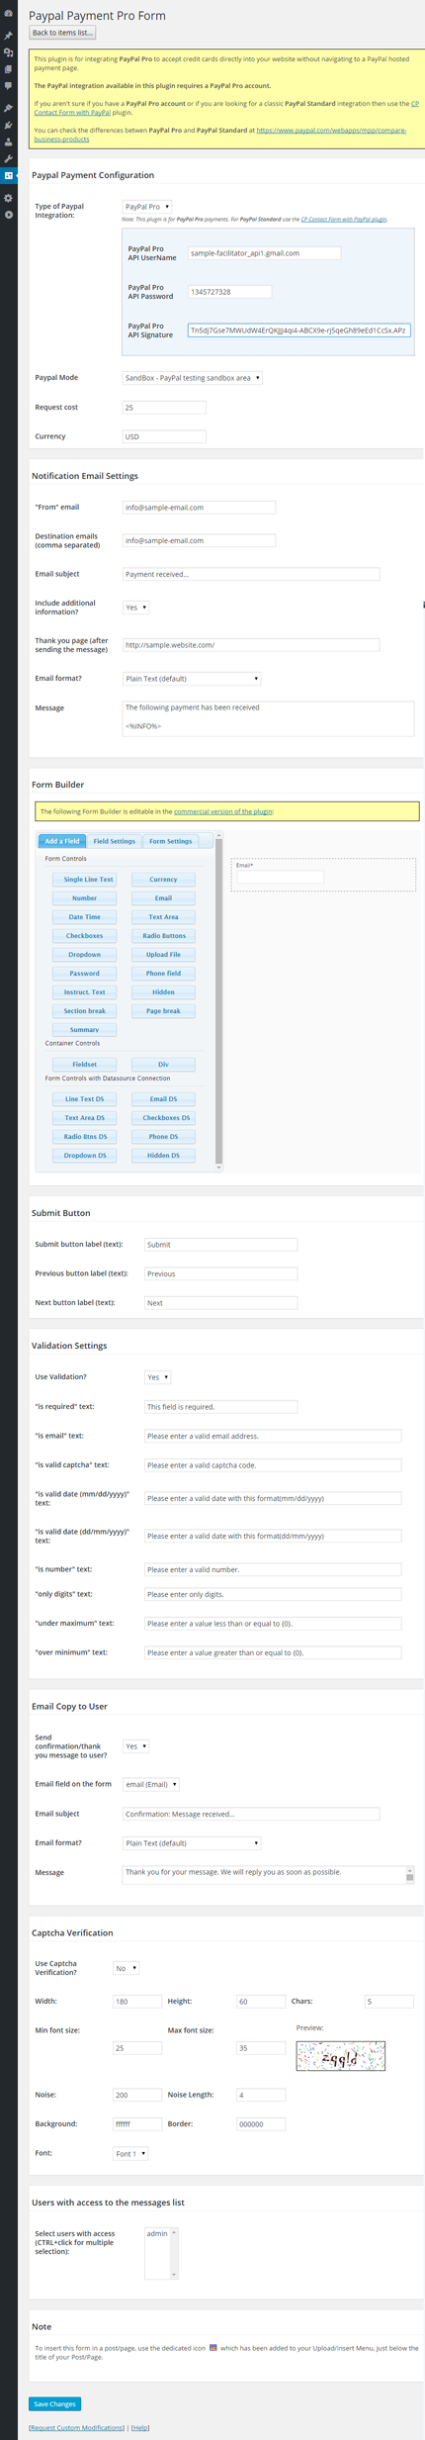
Task: Add a Checkboxes DS control
Action: click(x=163, y=1118)
